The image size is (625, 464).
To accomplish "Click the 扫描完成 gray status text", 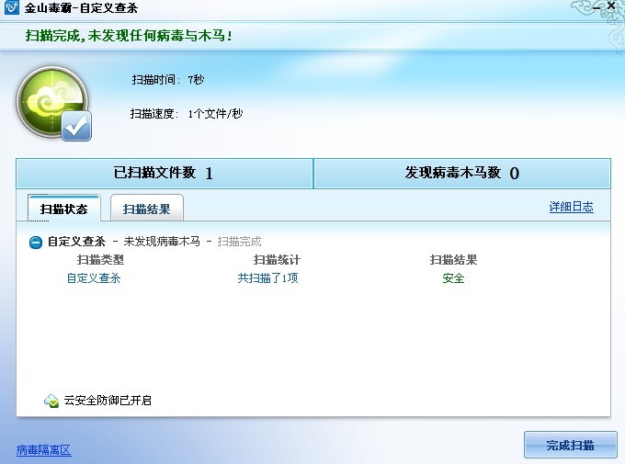I will 239,242.
